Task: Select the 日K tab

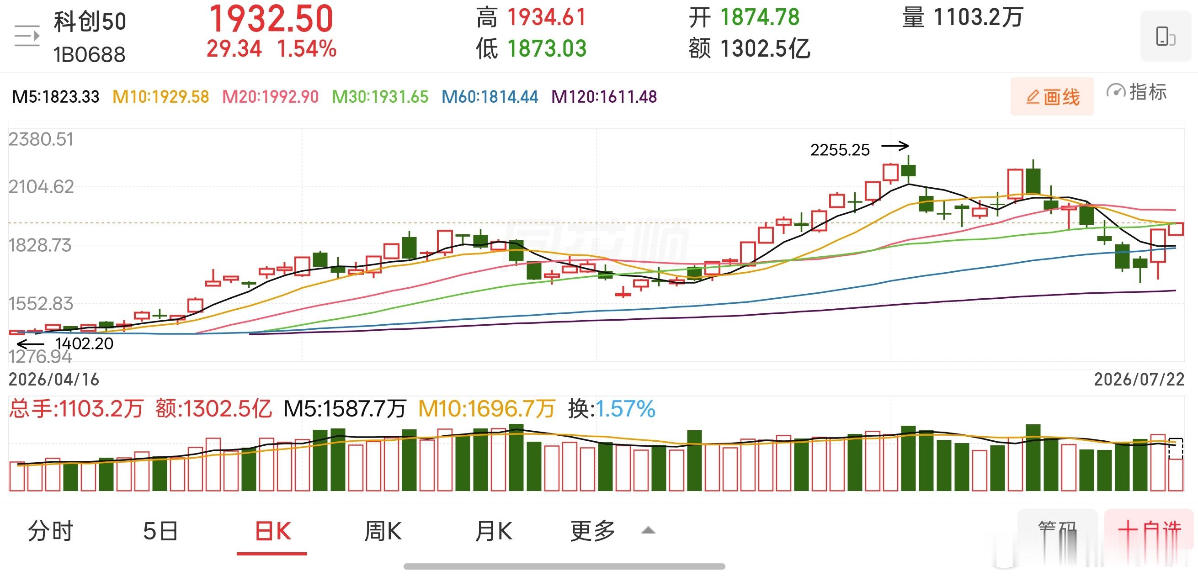Action: coord(272,531)
